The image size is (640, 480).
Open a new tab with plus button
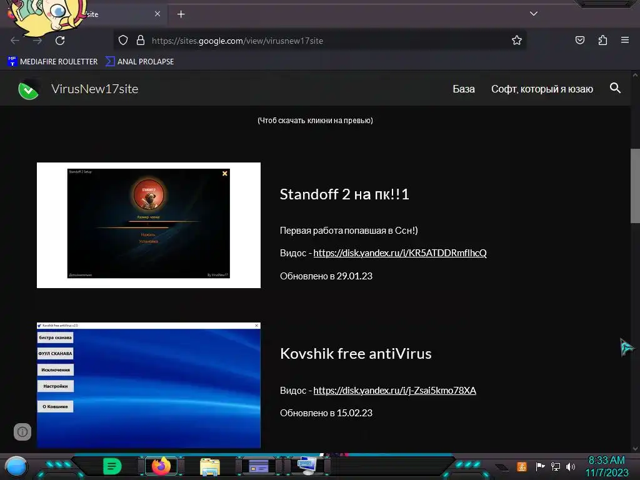pyautogui.click(x=181, y=14)
